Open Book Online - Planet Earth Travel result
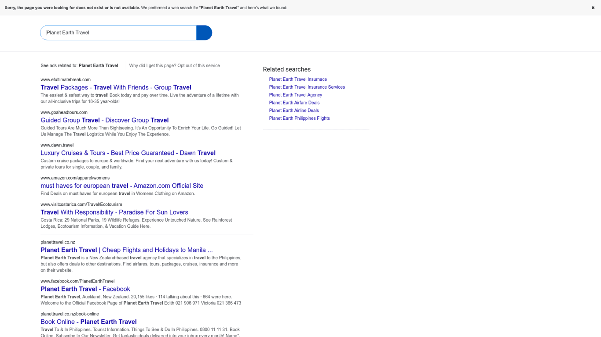 click(x=88, y=322)
